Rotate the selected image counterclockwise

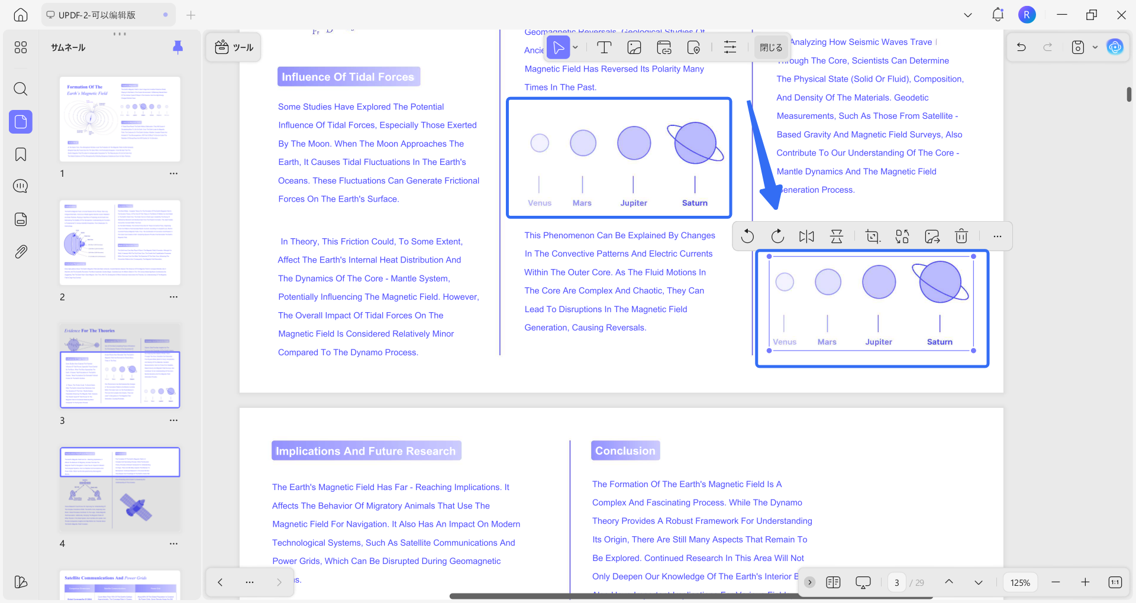747,236
